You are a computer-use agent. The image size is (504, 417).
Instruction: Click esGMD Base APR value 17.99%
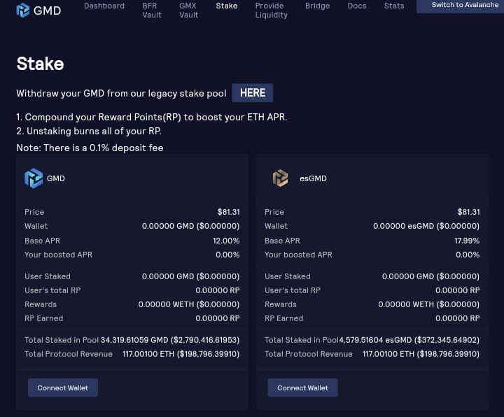[x=467, y=241]
